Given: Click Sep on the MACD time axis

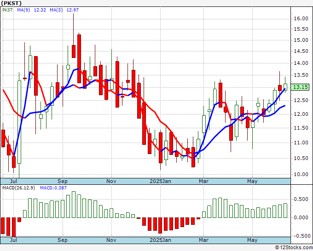Looking at the screenshot, I should pyautogui.click(x=63, y=240).
